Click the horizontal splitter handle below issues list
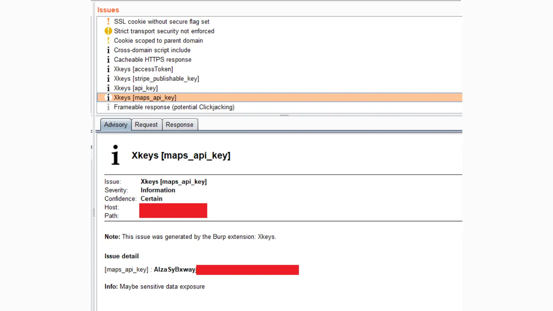This screenshot has height=311, width=553. point(284,115)
